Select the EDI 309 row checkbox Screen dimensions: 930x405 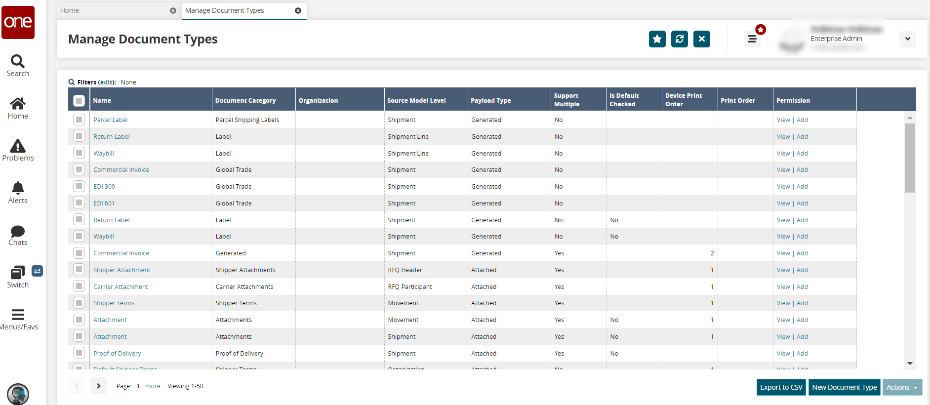(x=79, y=186)
